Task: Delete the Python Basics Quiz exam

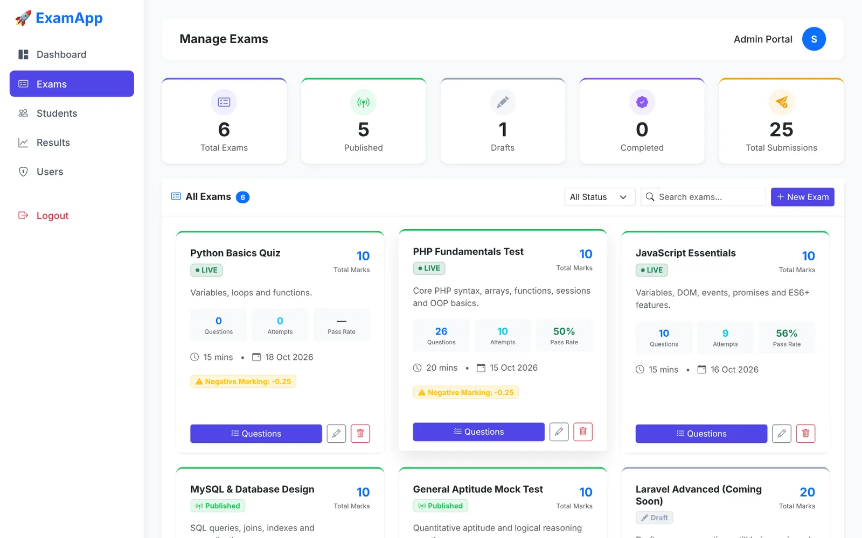Action: tap(360, 434)
